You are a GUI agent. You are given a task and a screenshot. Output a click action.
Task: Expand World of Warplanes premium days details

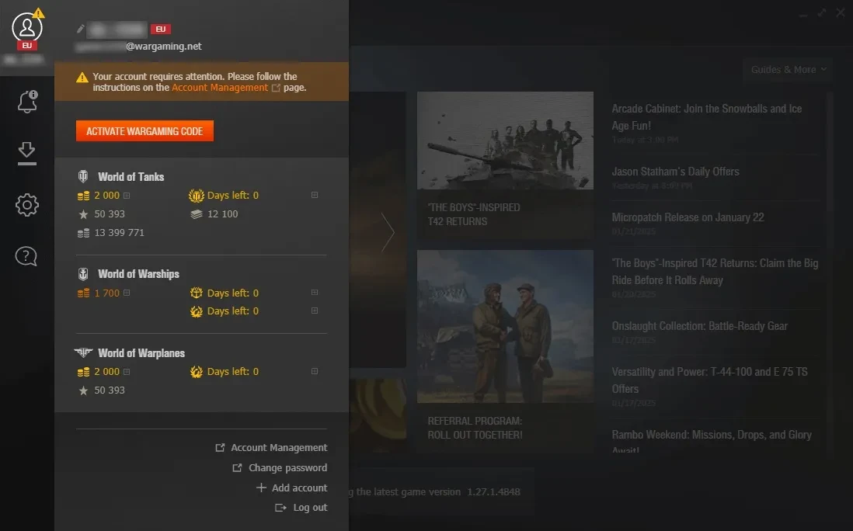(315, 372)
